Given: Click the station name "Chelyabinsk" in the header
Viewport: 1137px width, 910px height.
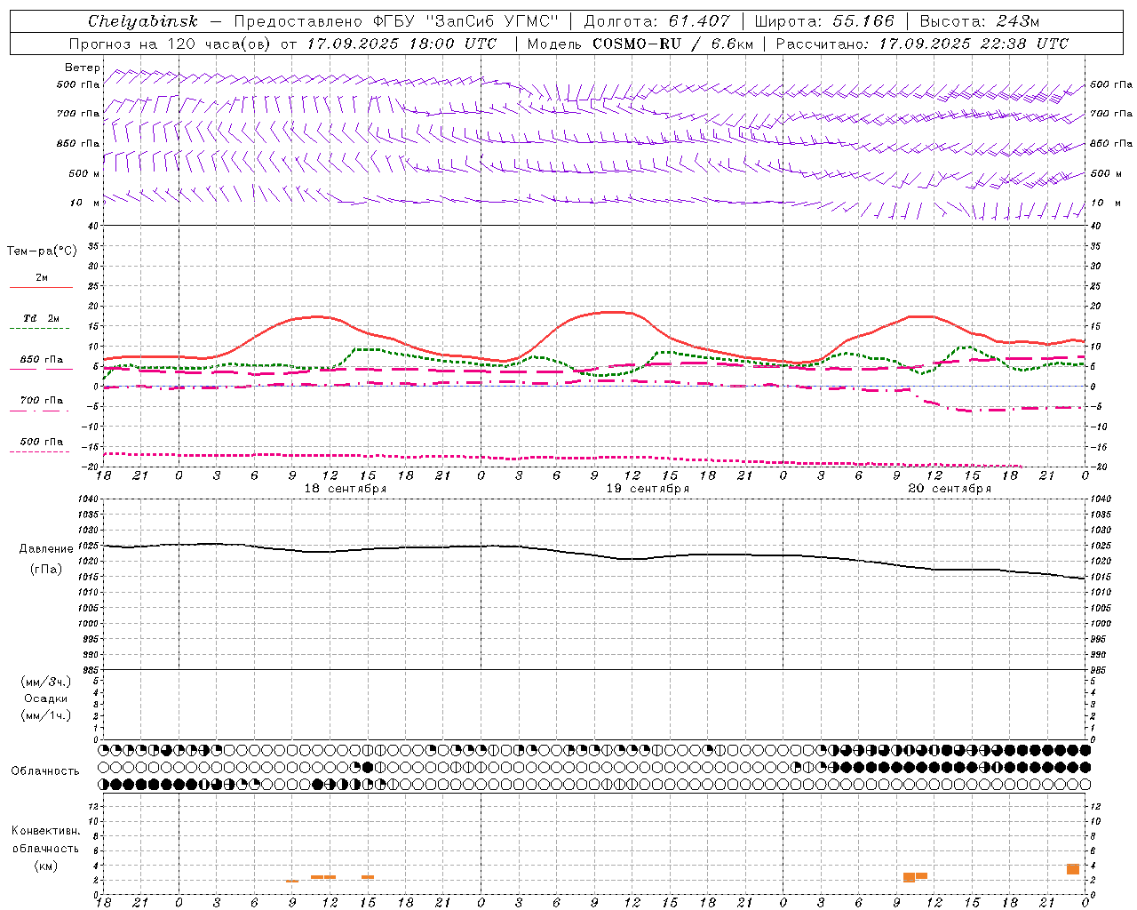Looking at the screenshot, I should click(143, 21).
